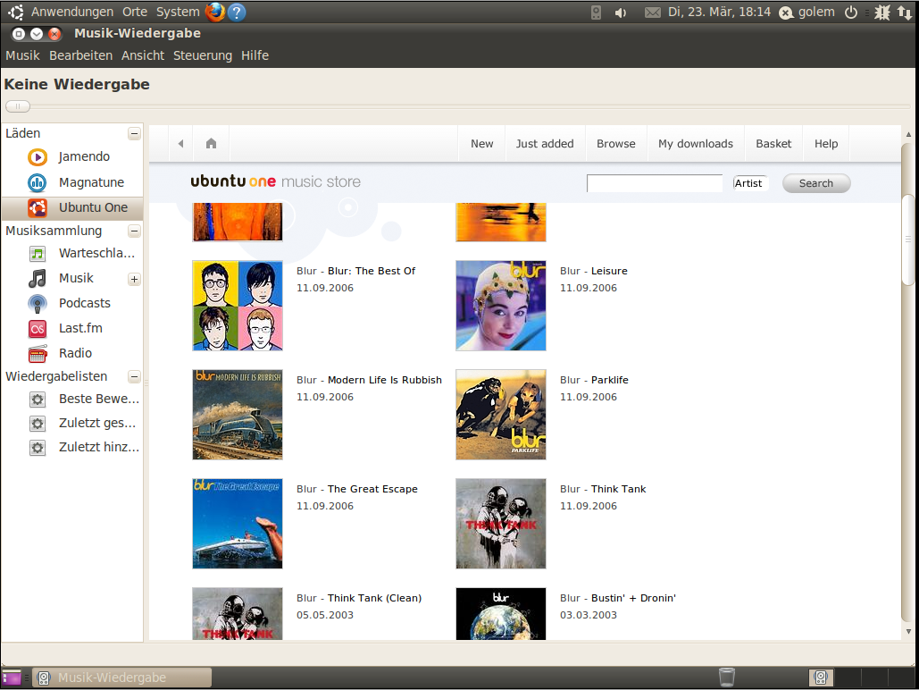Image resolution: width=919 pixels, height=690 pixels.
Task: Collapse the Musiksammlung section
Action: coord(134,231)
